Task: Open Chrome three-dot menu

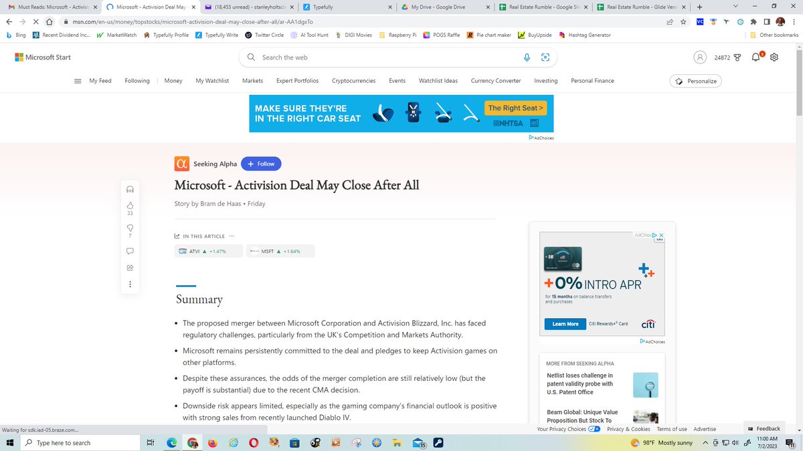Action: pyautogui.click(x=793, y=21)
